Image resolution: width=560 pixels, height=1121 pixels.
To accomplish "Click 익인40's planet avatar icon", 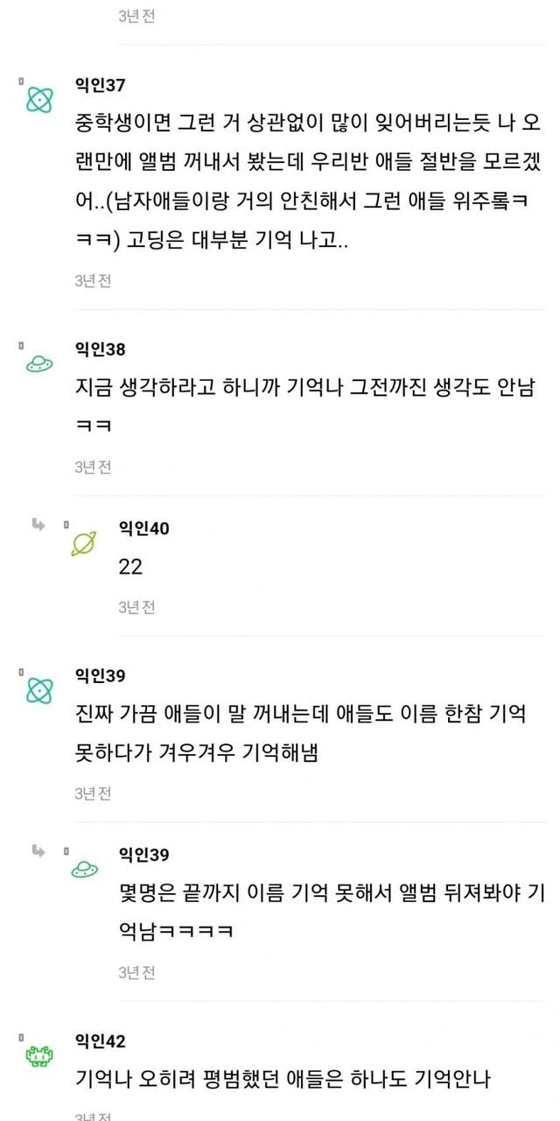I will [84, 543].
